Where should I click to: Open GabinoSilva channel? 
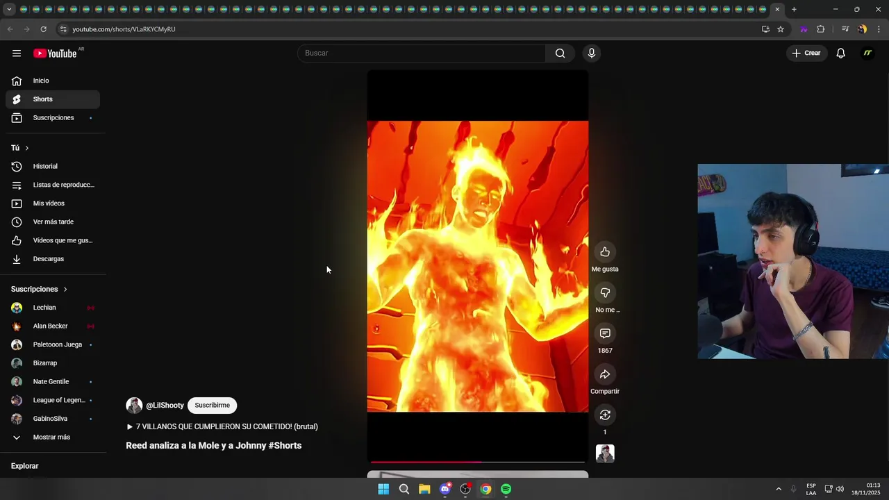tap(53, 419)
